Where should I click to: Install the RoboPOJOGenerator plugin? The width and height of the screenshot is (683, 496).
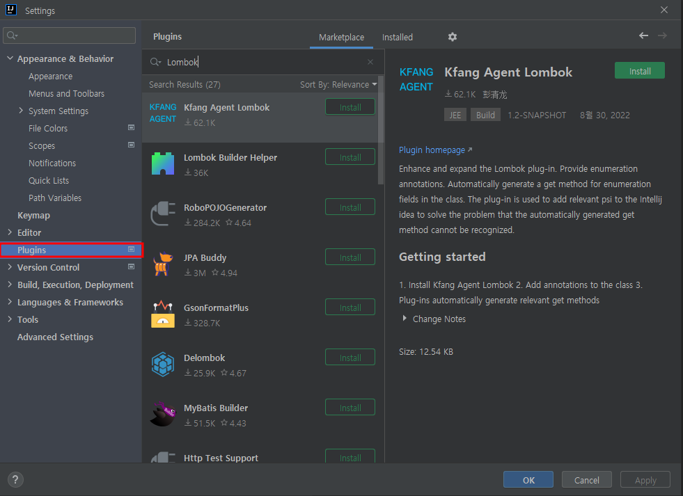tap(350, 207)
